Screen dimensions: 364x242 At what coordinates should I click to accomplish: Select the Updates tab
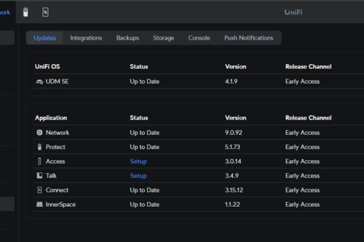[45, 38]
